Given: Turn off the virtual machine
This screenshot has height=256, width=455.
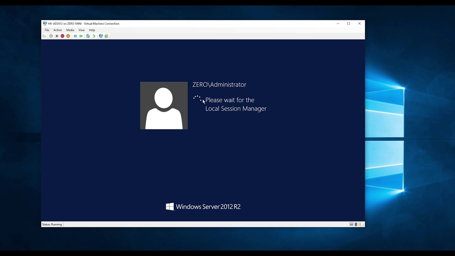Looking at the screenshot, I should point(57,36).
